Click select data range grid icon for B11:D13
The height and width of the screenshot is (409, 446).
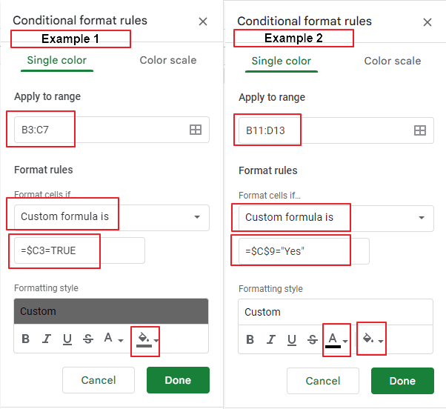pos(420,130)
